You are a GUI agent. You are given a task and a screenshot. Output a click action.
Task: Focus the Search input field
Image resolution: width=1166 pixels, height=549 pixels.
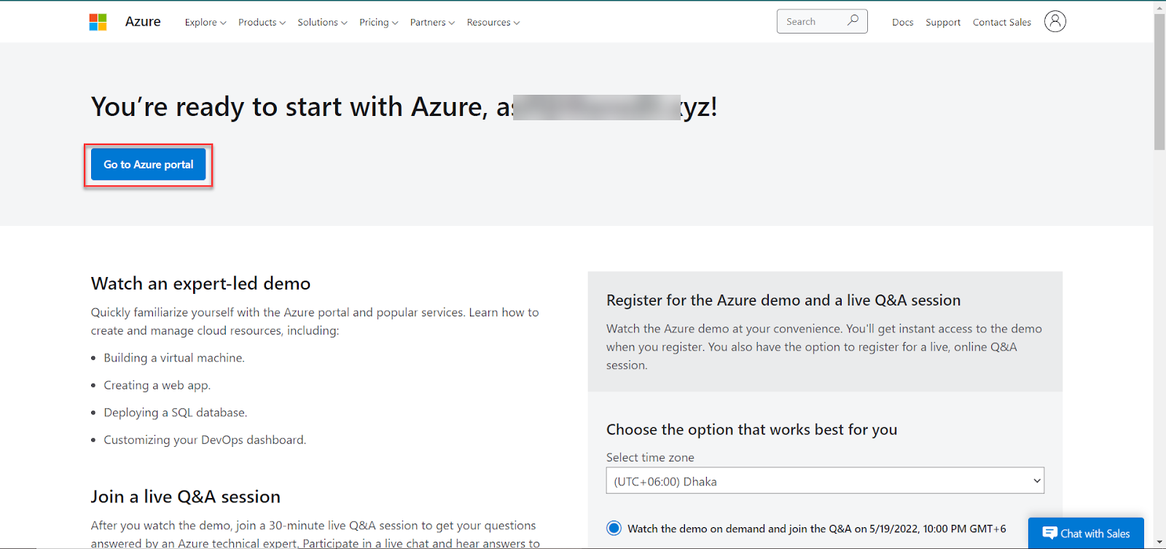click(x=822, y=21)
